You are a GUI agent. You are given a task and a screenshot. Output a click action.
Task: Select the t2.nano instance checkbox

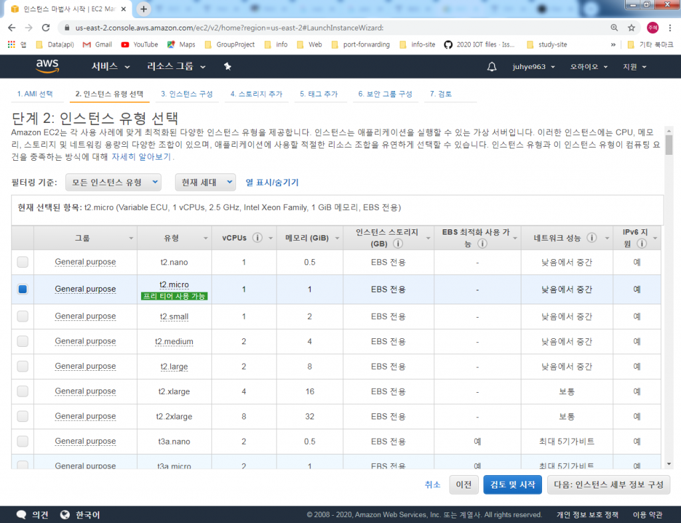tap(23, 262)
